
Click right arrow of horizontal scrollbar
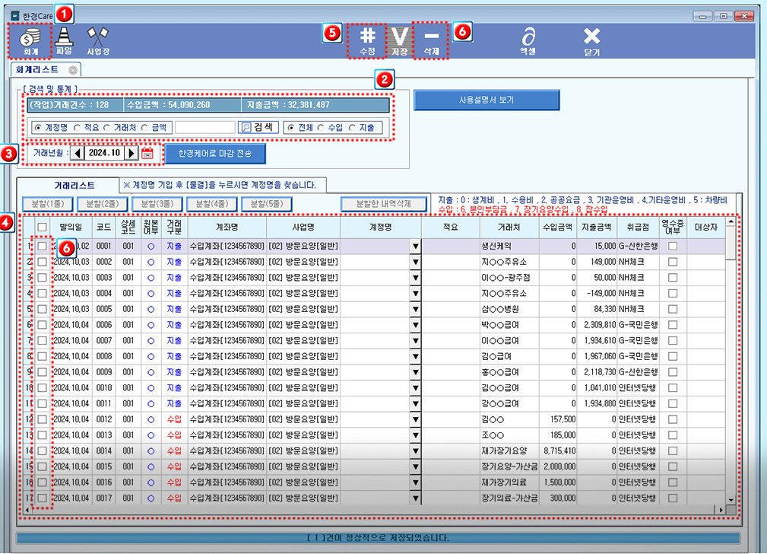[x=721, y=510]
